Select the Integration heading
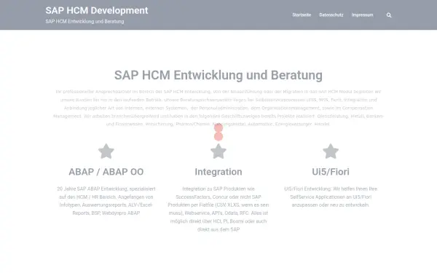Viewport: 437px width, 273px height. click(219, 172)
